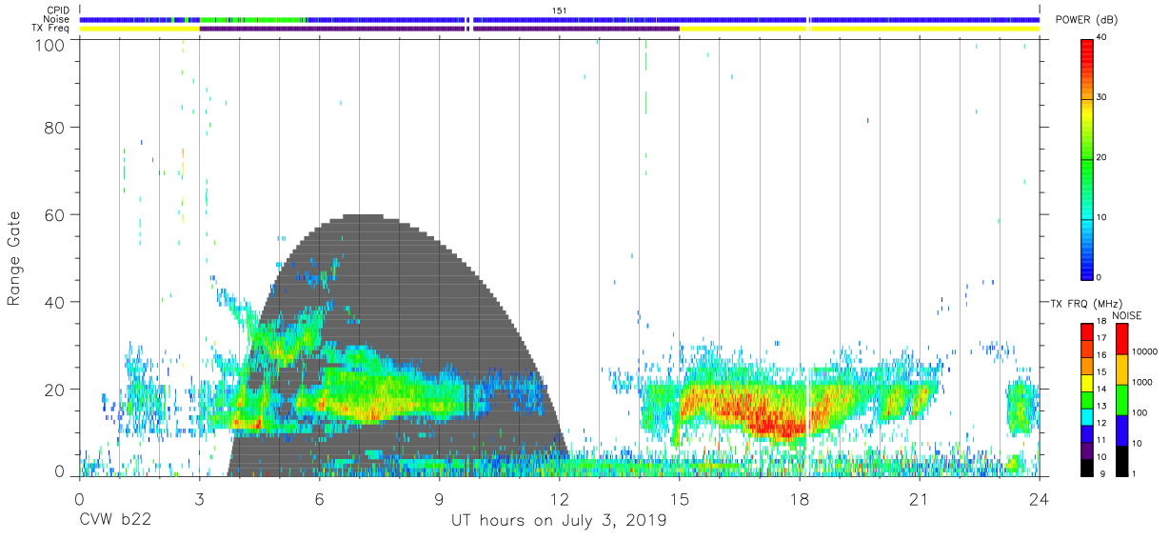Click the UT hours on July 3, 2019 caption
Image resolution: width=1169 pixels, height=540 pixels.
point(559,521)
